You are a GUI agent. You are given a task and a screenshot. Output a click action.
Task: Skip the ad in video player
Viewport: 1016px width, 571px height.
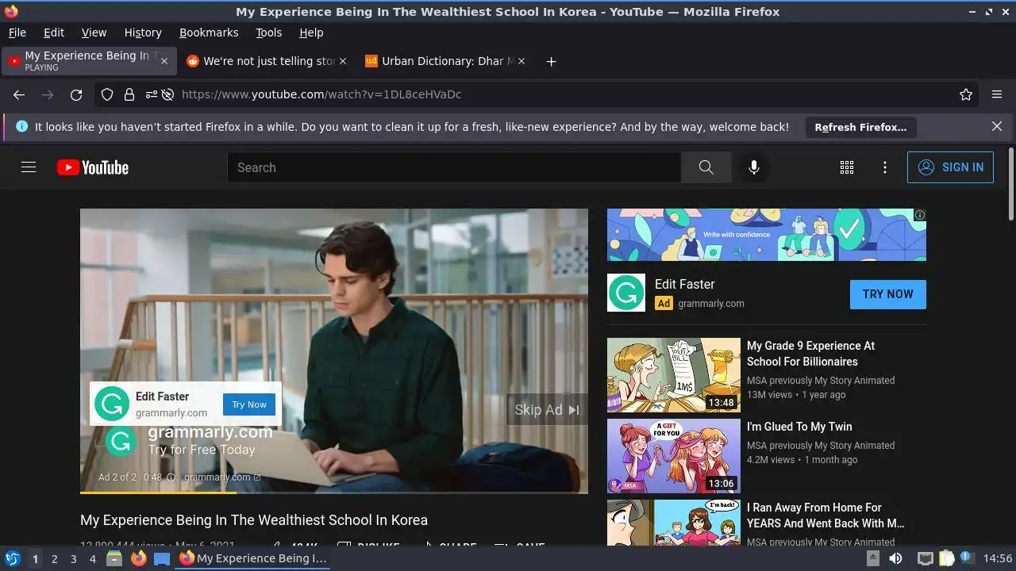click(547, 410)
